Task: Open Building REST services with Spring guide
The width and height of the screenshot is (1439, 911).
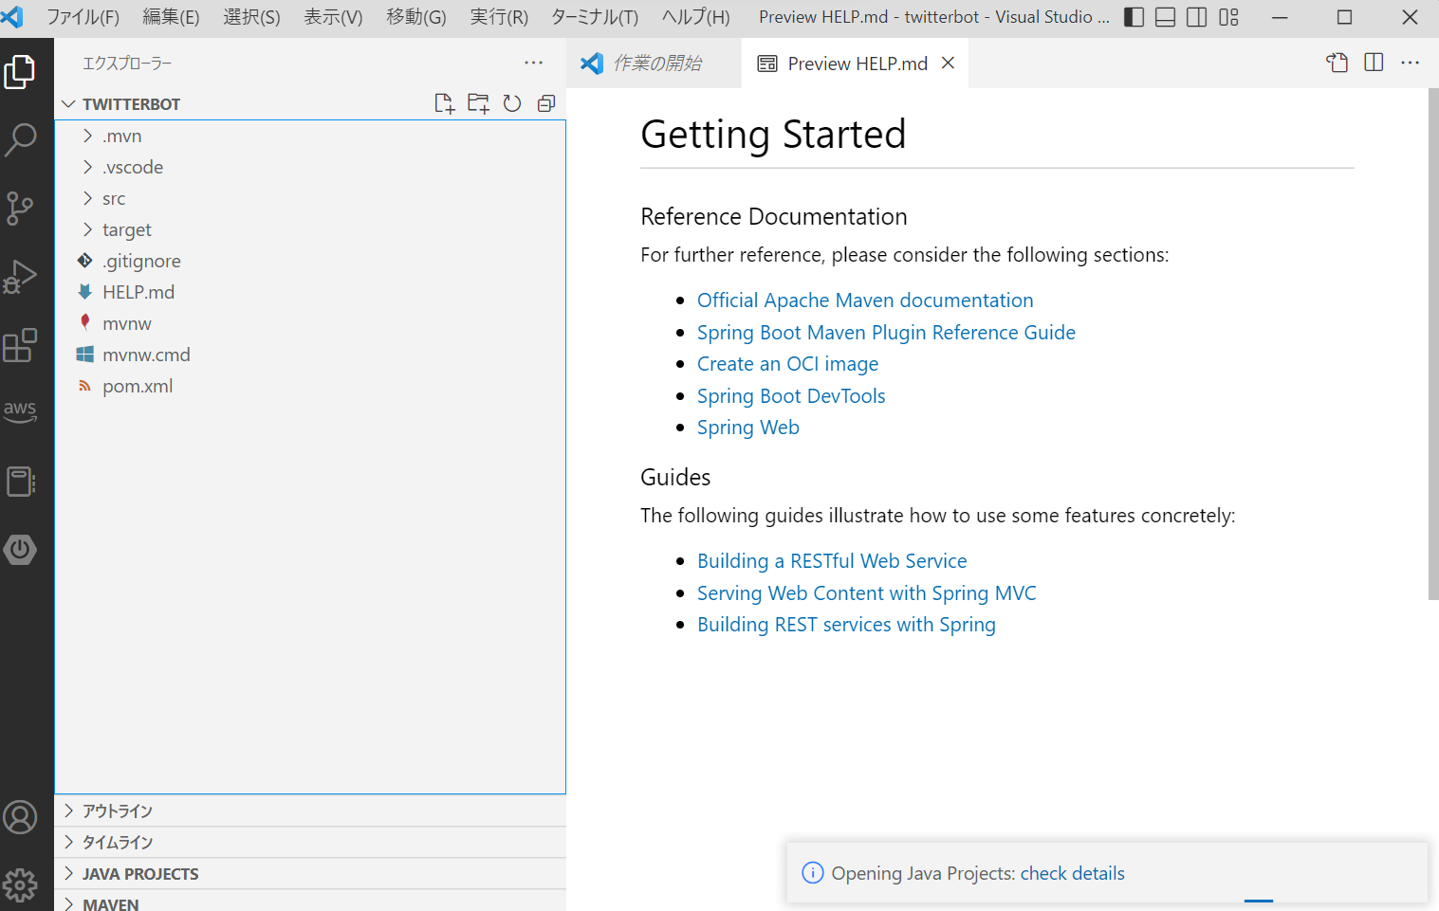Action: point(846,625)
